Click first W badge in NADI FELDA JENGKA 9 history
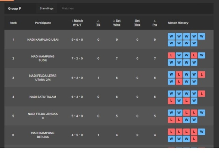This screenshot has height=164, width=219. click(171, 112)
